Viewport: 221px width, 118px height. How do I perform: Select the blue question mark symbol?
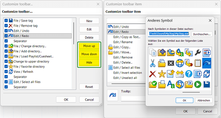pos(189,74)
